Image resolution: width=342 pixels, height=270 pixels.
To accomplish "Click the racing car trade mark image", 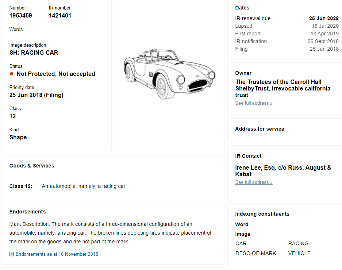I will coord(170,74).
